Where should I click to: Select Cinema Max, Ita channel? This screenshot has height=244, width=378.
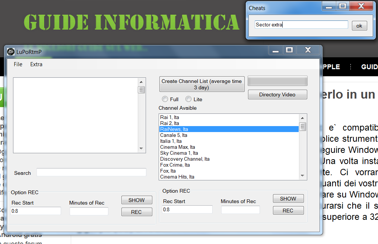point(229,147)
